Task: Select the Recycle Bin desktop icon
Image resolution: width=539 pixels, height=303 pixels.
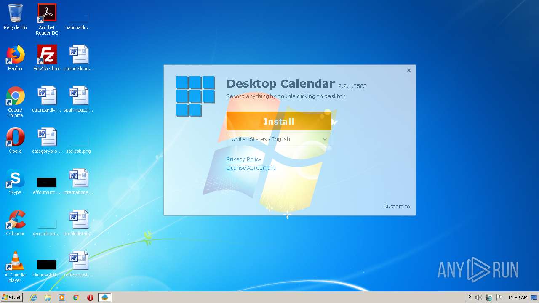Action: 15,17
